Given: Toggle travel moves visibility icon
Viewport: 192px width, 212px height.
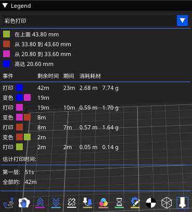Looking at the screenshot, I should click(x=8, y=203).
